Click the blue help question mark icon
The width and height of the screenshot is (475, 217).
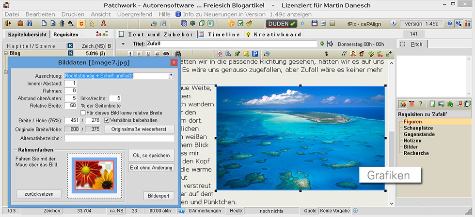(449, 23)
